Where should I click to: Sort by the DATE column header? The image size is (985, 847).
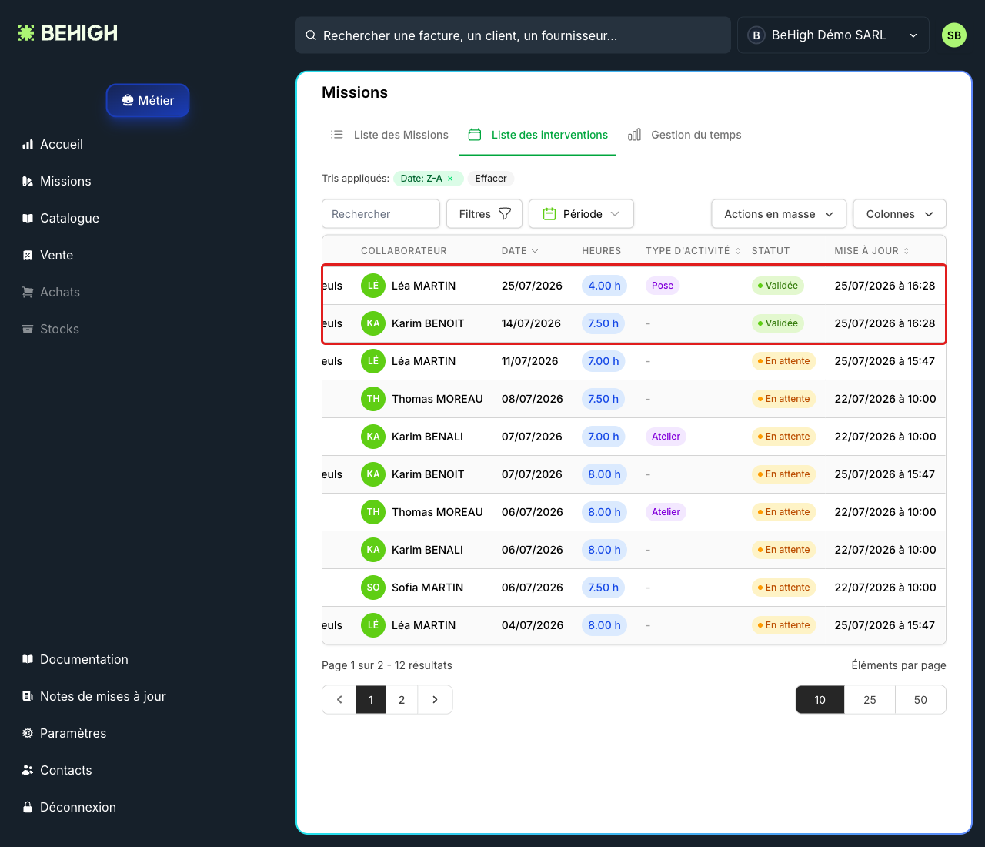pyautogui.click(x=519, y=251)
